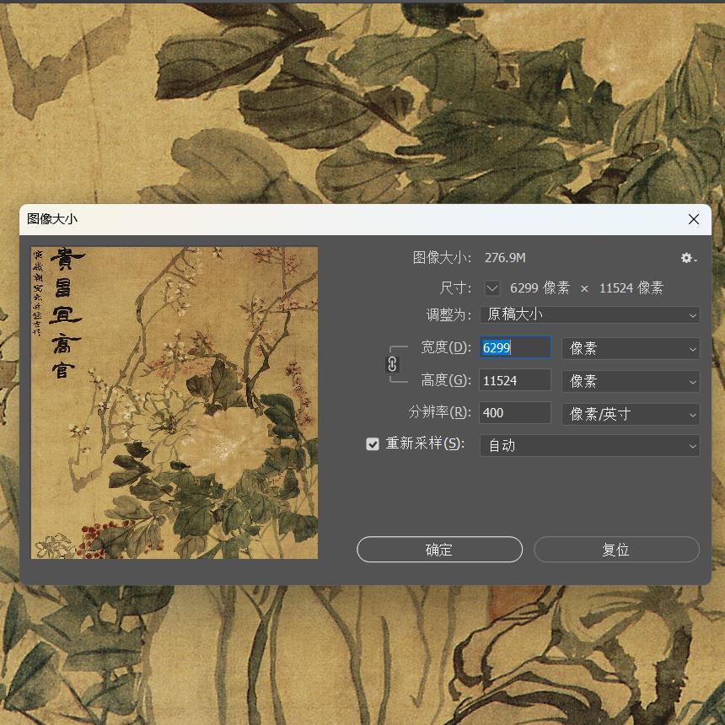Open the 宽度 unit 像素 dropdown
The image size is (725, 725).
[631, 349]
